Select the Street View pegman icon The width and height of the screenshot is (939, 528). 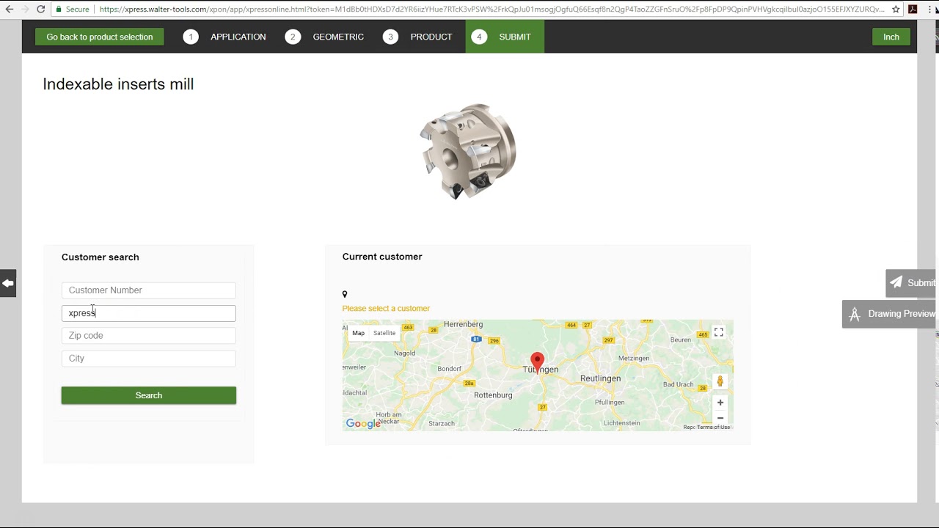tap(720, 381)
